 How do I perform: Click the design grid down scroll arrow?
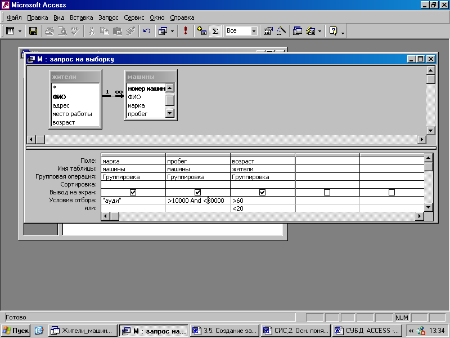click(428, 207)
